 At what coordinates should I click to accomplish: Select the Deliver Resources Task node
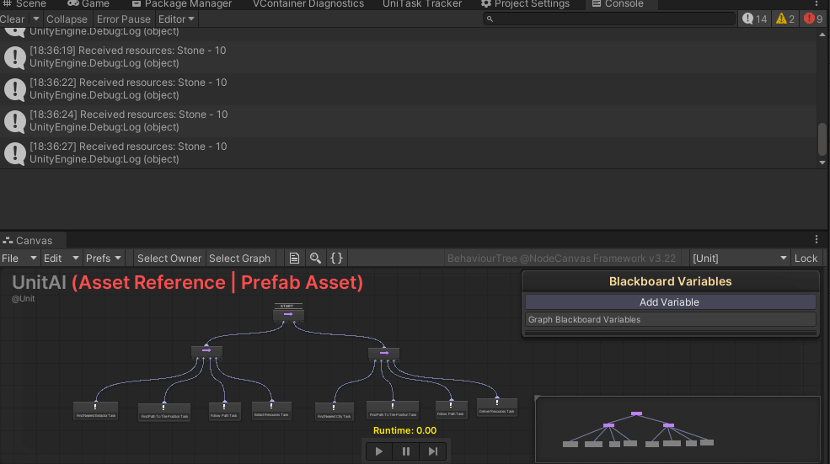click(497, 407)
